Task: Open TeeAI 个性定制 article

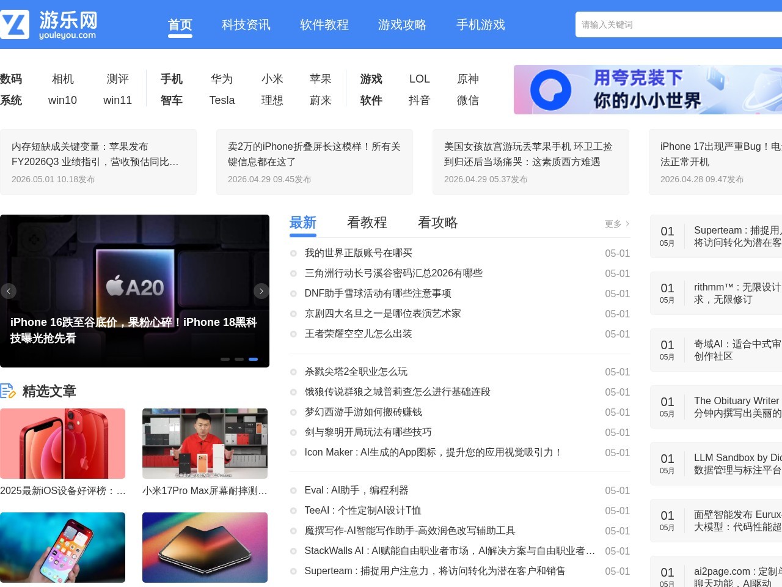Action: coord(363,511)
